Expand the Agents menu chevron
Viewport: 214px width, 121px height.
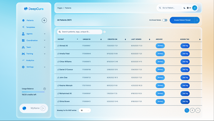[45, 34]
